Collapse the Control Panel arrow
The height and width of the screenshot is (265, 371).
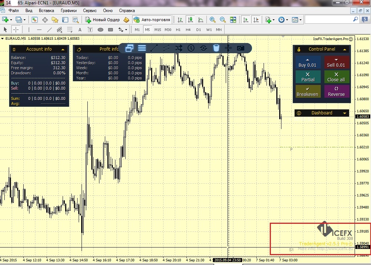(x=345, y=49)
